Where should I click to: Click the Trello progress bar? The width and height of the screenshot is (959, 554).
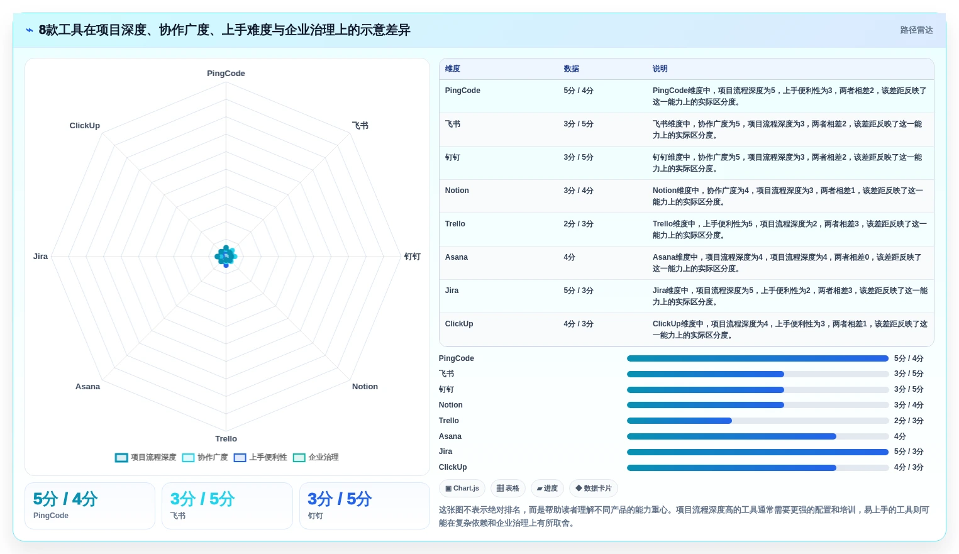coord(758,421)
